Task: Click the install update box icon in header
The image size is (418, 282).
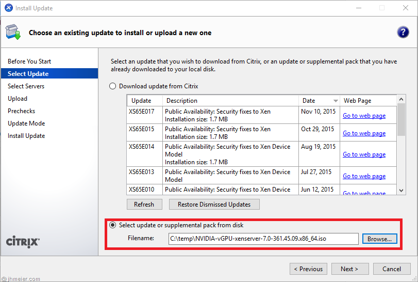Action: 13,33
